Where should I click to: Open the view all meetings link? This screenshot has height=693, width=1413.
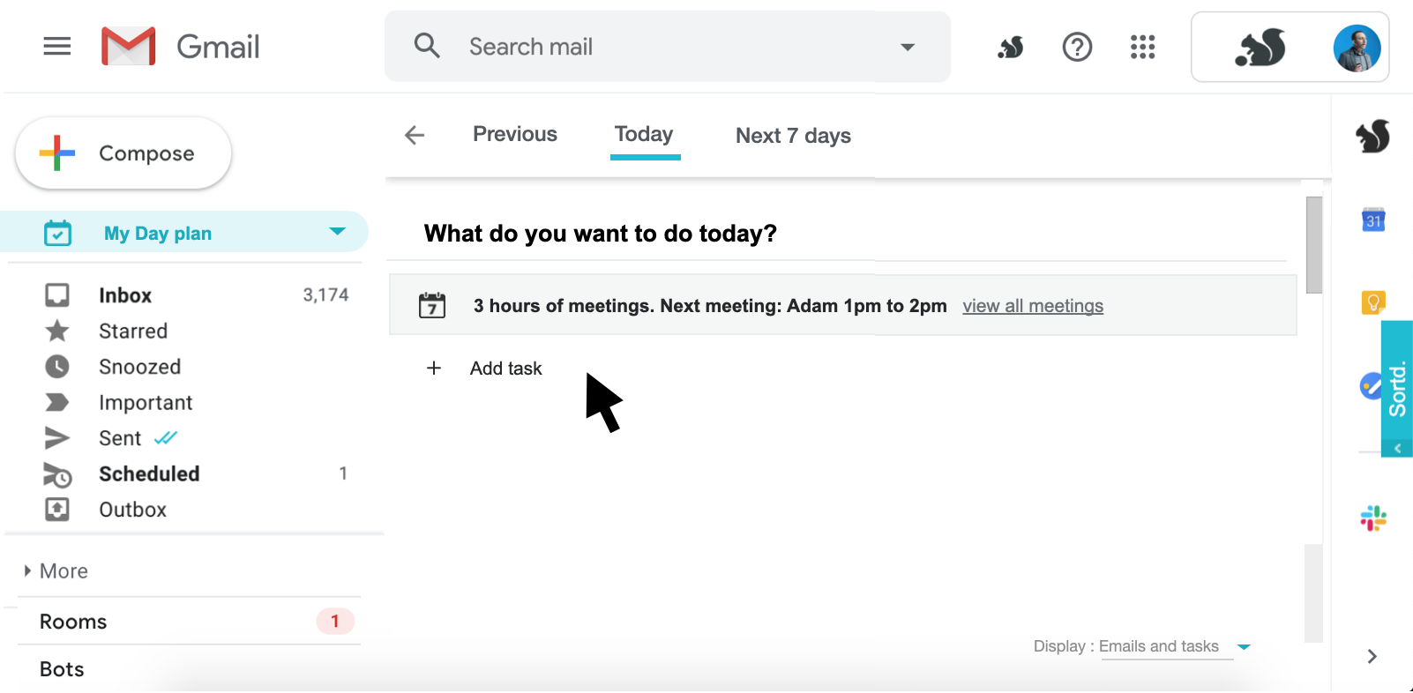pos(1033,306)
